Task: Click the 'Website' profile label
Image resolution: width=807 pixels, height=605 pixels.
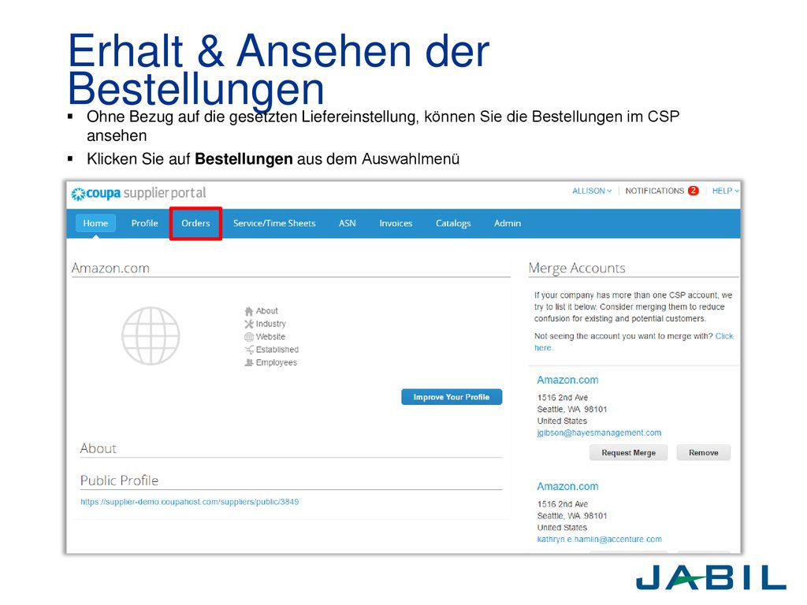Action: click(x=271, y=337)
